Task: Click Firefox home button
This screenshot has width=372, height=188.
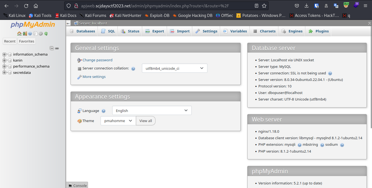Action: click(36, 6)
